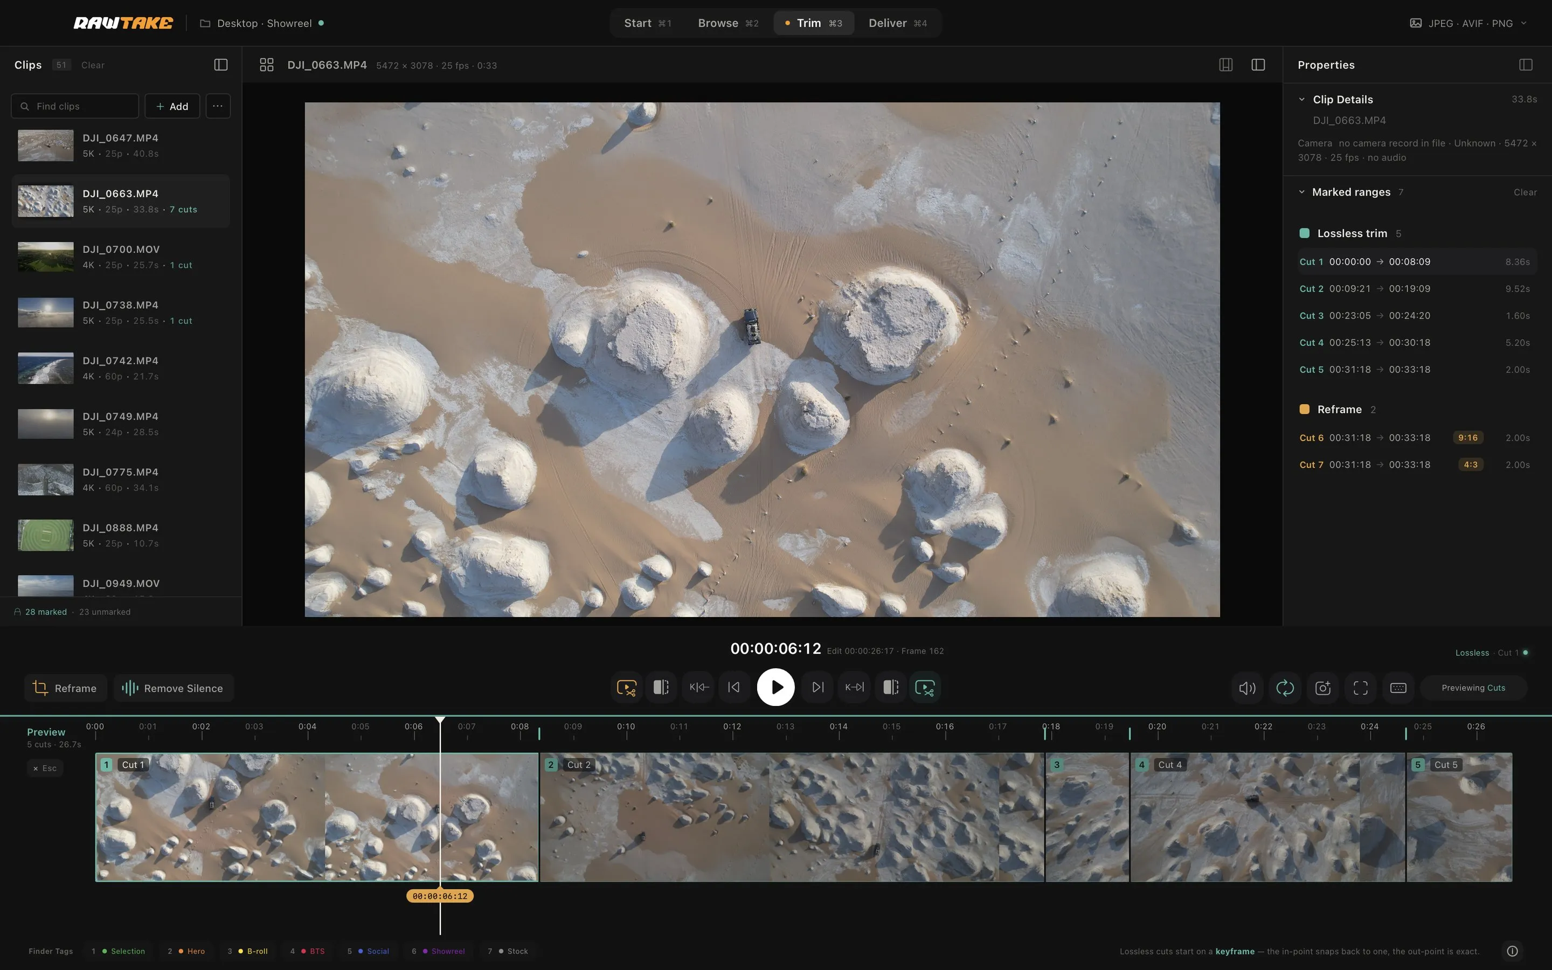
Task: Select the DJI_0742.MP4 clip thumbnail
Action: [x=45, y=368]
